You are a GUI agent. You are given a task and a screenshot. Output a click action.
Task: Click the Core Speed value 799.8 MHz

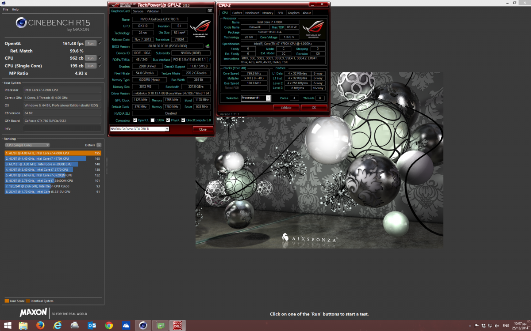pos(254,74)
